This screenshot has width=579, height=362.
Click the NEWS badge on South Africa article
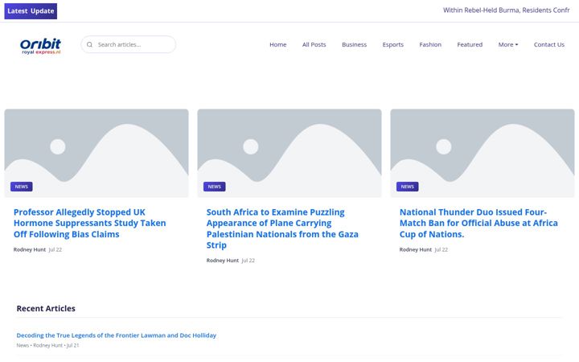pos(215,187)
